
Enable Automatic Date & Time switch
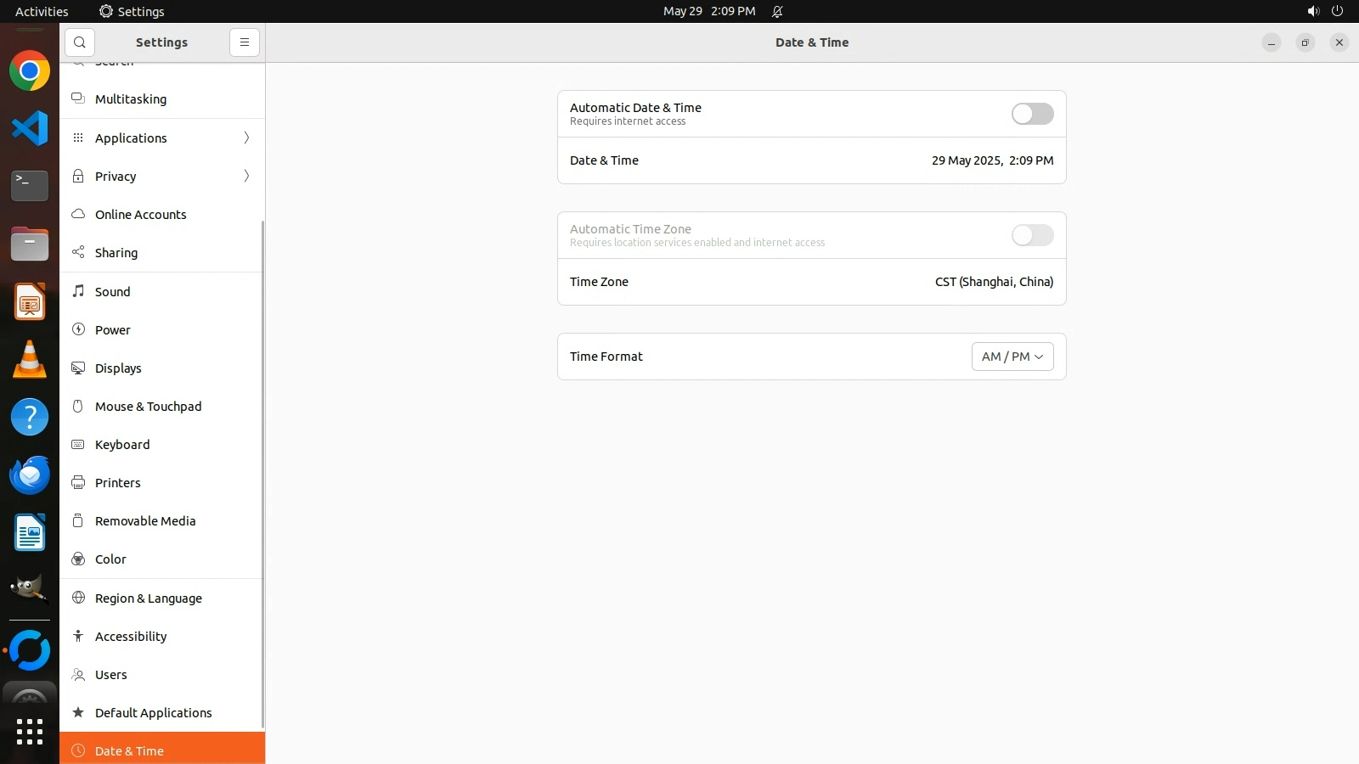(1032, 114)
